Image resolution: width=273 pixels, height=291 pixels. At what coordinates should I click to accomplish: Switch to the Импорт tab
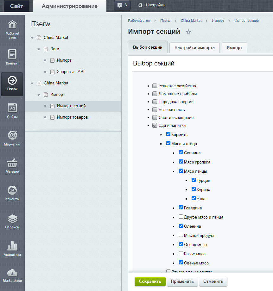[x=234, y=47]
